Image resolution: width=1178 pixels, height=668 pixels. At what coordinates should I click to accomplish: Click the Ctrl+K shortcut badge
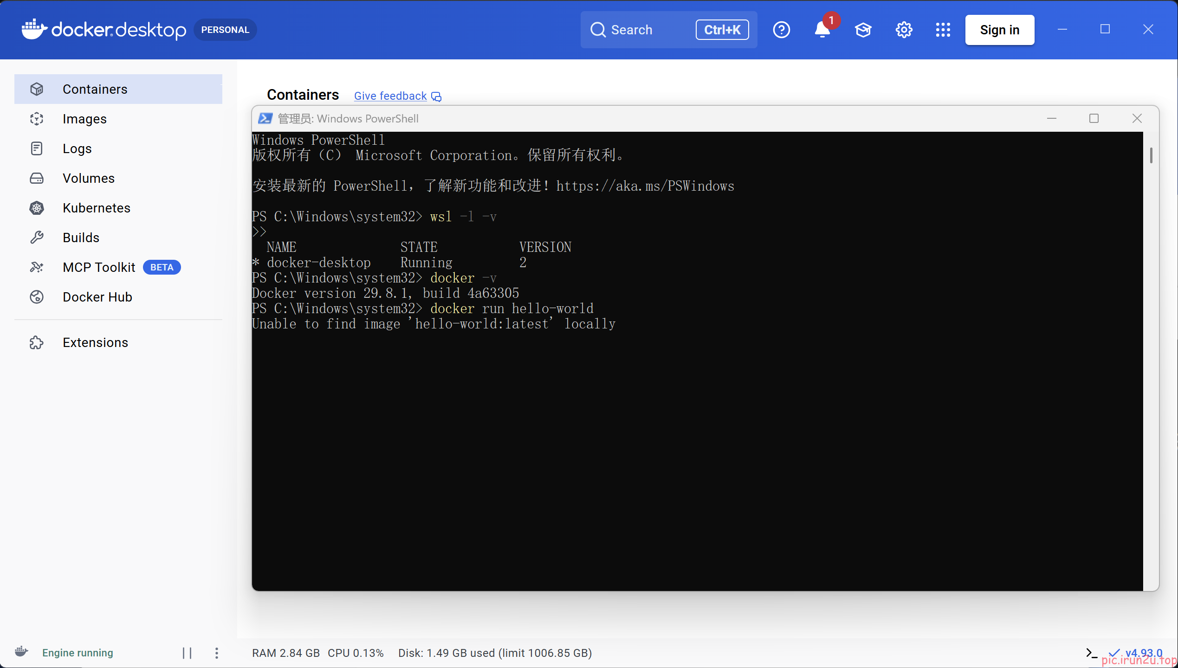[722, 30]
